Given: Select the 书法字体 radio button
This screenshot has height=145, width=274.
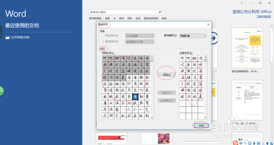Looking at the screenshot, I should tap(103, 35).
